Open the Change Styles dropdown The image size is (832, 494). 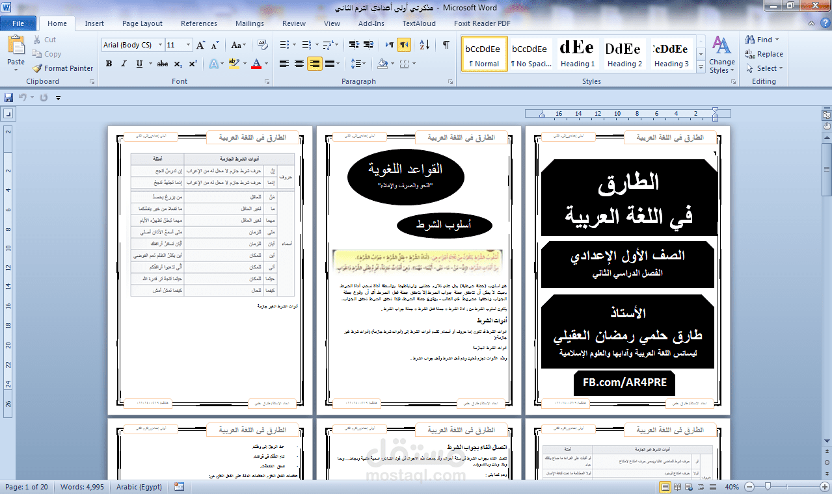[x=722, y=55]
